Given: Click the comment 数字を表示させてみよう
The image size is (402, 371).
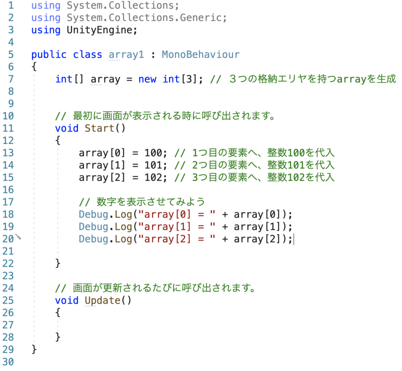Looking at the screenshot, I should click(x=142, y=202).
